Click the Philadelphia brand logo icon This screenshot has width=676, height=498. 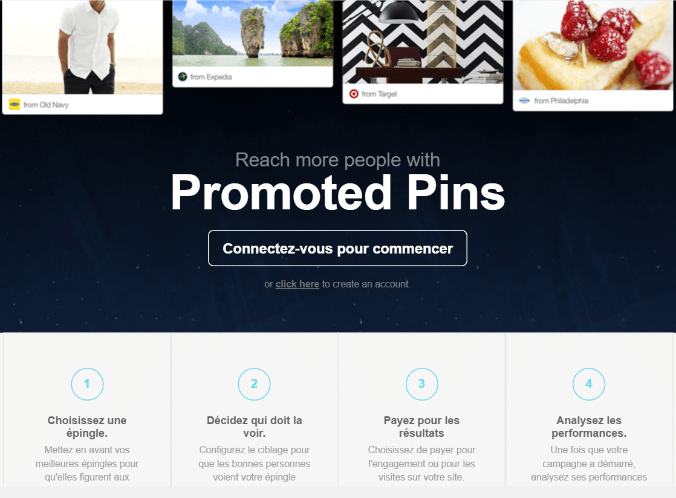tap(524, 100)
